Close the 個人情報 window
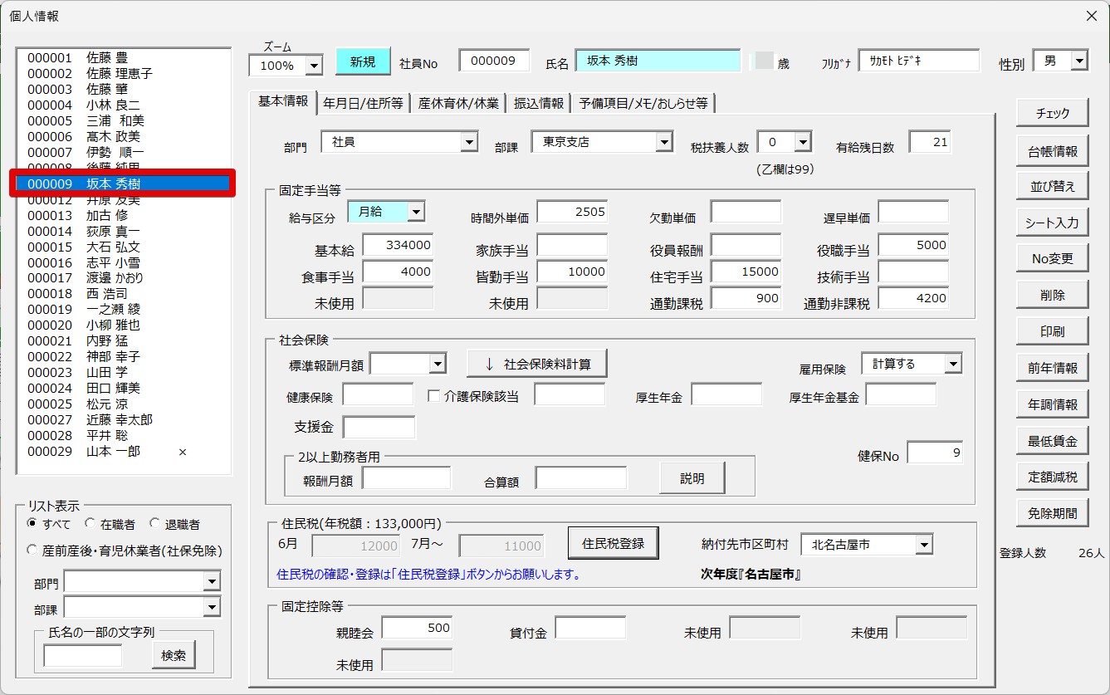Screen dimensions: 1110x695 (x=1091, y=16)
